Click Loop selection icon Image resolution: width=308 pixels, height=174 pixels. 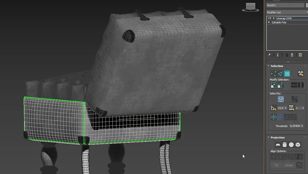coord(294,85)
